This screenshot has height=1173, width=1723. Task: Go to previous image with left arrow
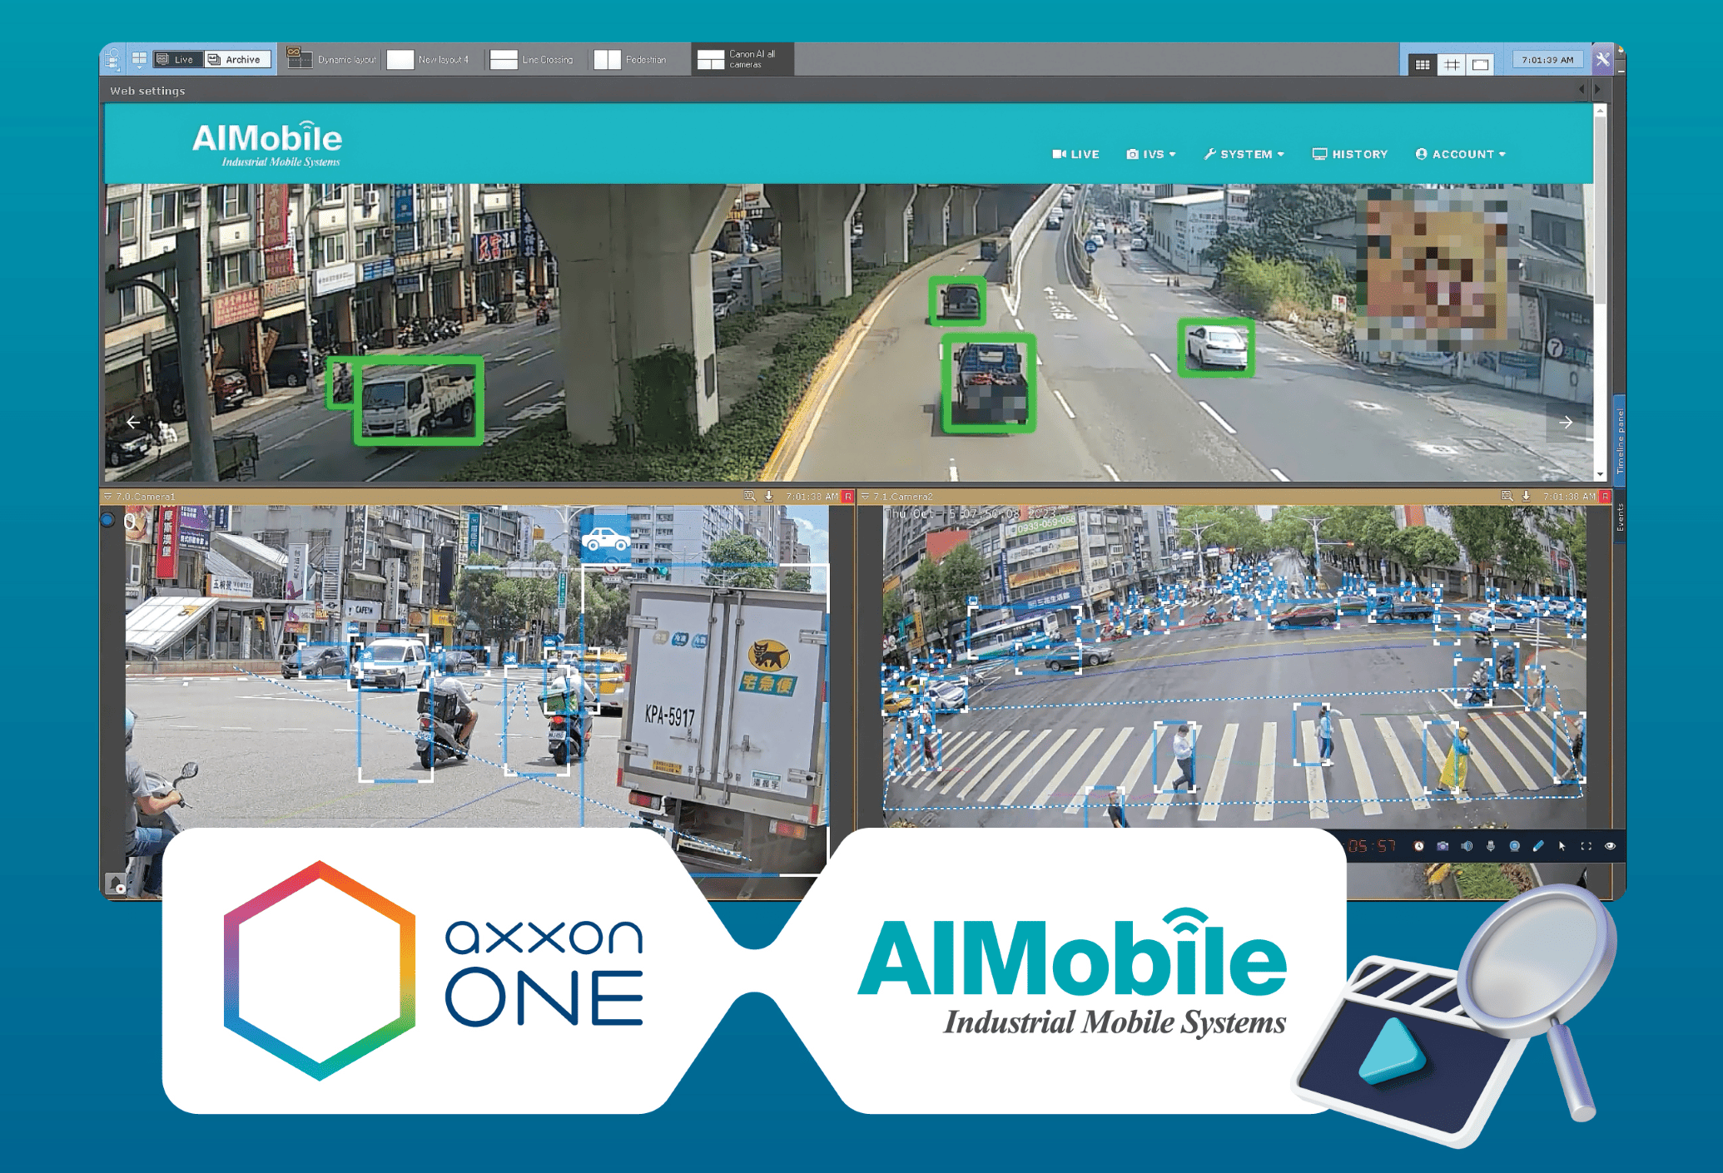point(133,423)
